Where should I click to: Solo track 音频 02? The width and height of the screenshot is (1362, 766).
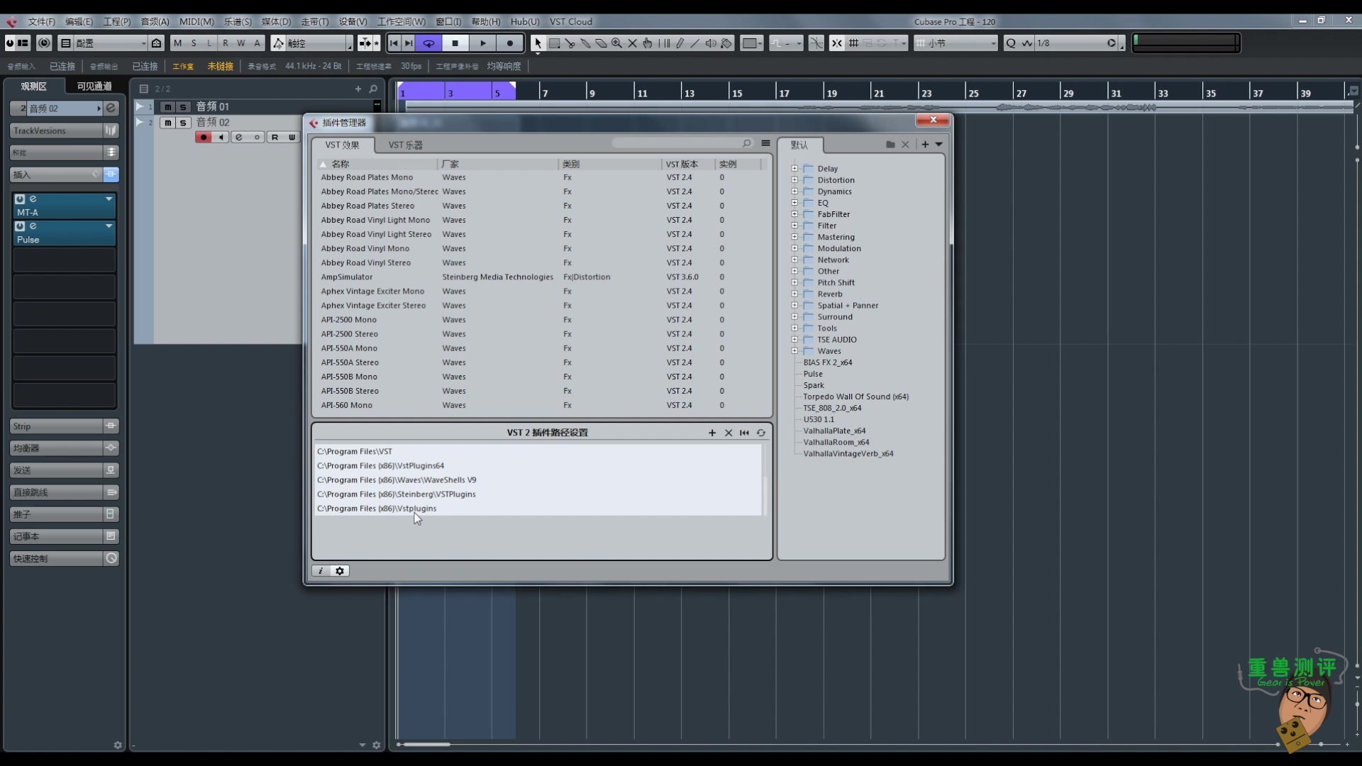click(x=183, y=123)
